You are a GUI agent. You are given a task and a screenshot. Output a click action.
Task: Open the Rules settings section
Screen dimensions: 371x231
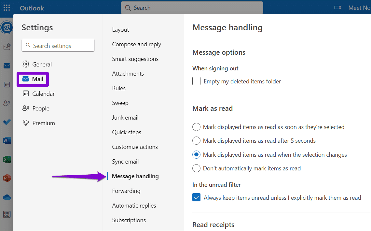[118, 88]
